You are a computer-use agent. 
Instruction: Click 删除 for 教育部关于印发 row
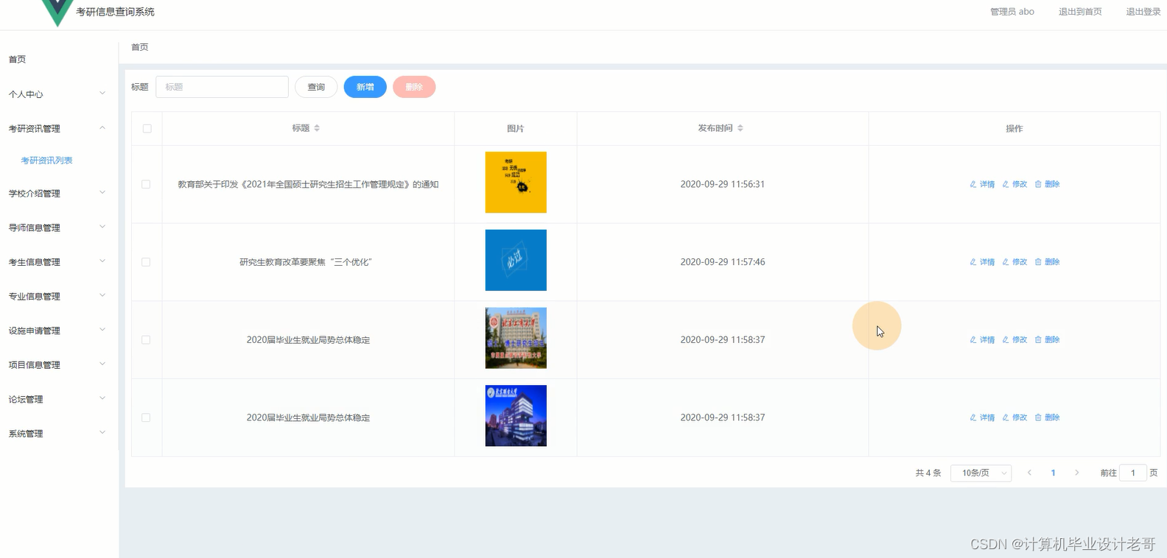(1047, 184)
